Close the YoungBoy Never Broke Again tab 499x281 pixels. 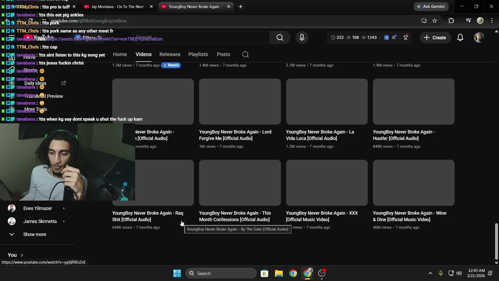point(229,7)
